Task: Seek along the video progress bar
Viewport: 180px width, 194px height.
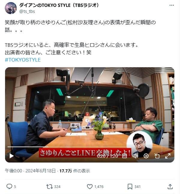Action: click(x=90, y=147)
